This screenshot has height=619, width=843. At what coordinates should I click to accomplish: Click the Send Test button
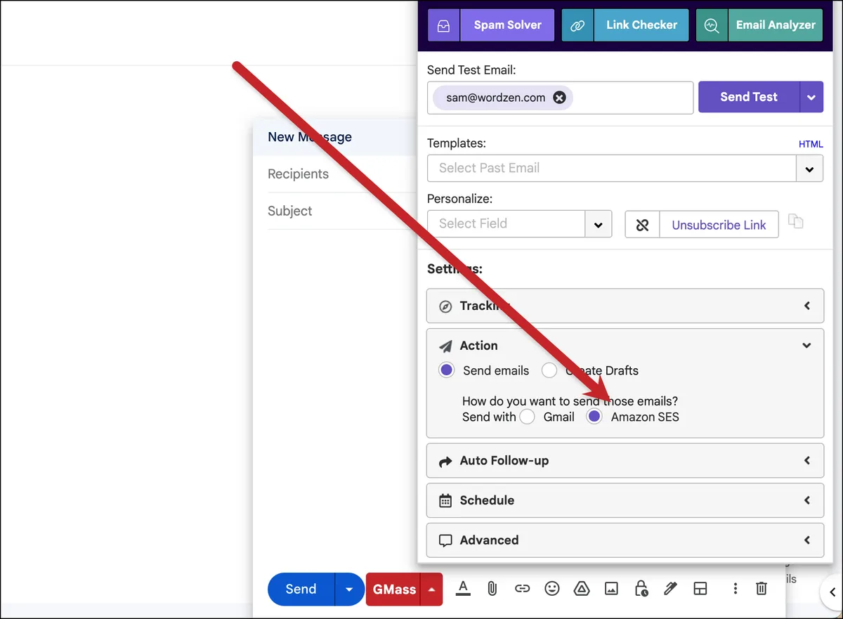[x=749, y=97]
